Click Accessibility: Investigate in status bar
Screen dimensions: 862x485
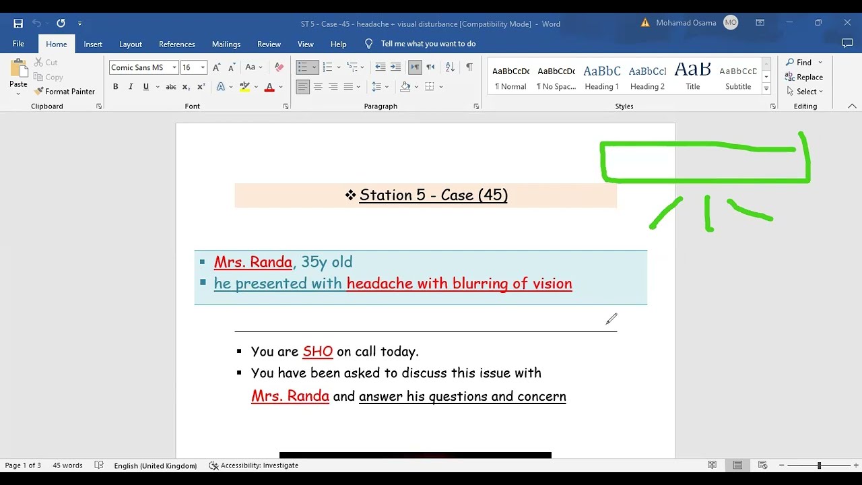tap(253, 465)
